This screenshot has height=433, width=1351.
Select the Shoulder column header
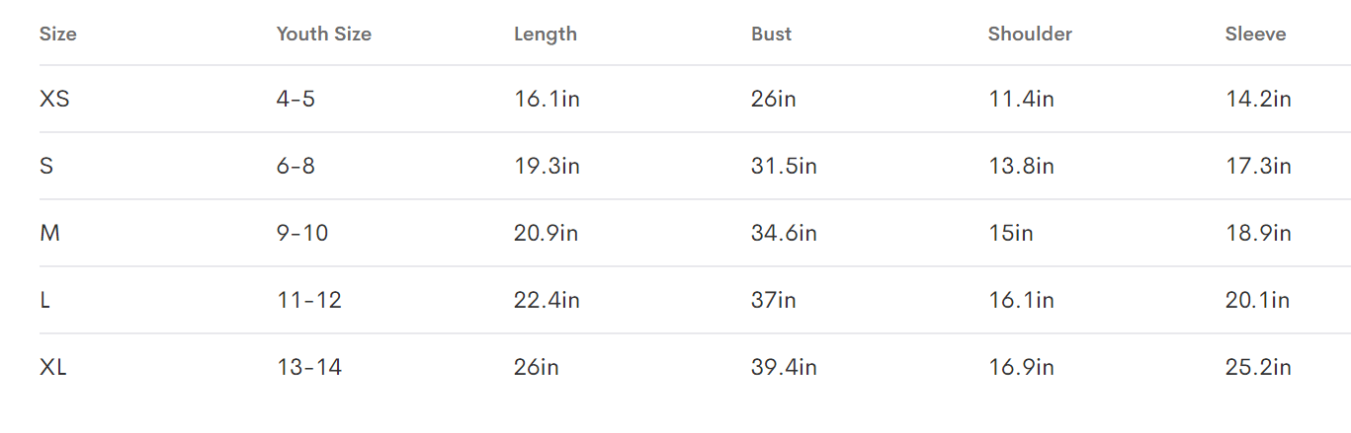point(1030,34)
